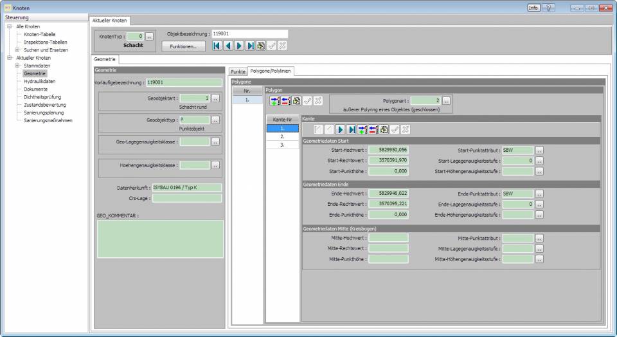Click greyed X cancel icon in Knoten toolbar
This screenshot has width=617, height=337.
(x=282, y=46)
